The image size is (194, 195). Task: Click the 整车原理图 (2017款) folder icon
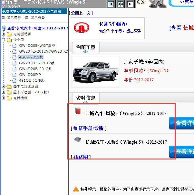(x=9, y=92)
